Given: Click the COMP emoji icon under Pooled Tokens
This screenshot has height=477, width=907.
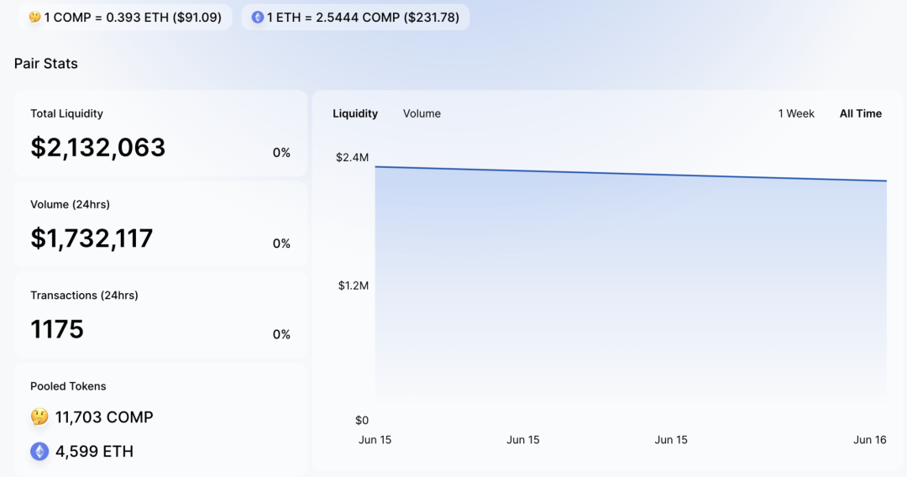Looking at the screenshot, I should click(x=39, y=417).
